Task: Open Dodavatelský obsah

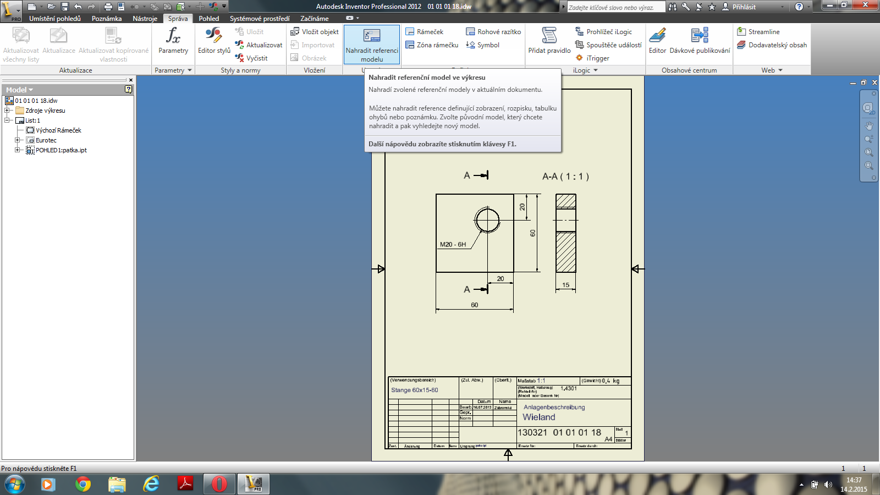Action: [x=772, y=45]
